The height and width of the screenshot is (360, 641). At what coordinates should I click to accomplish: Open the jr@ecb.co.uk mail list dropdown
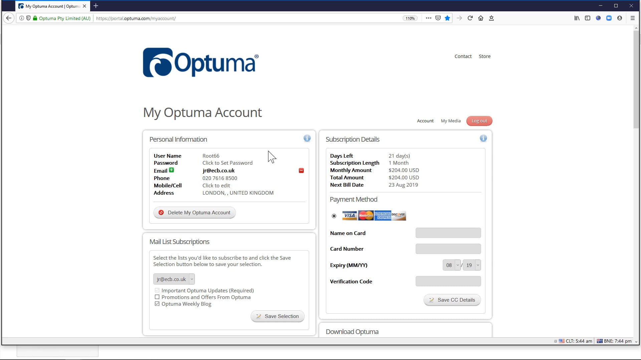coord(174,279)
